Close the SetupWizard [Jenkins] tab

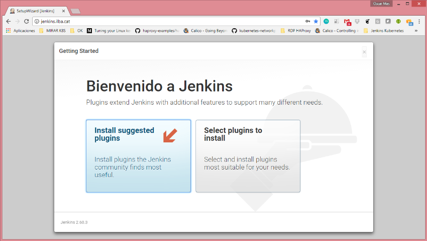click(63, 11)
